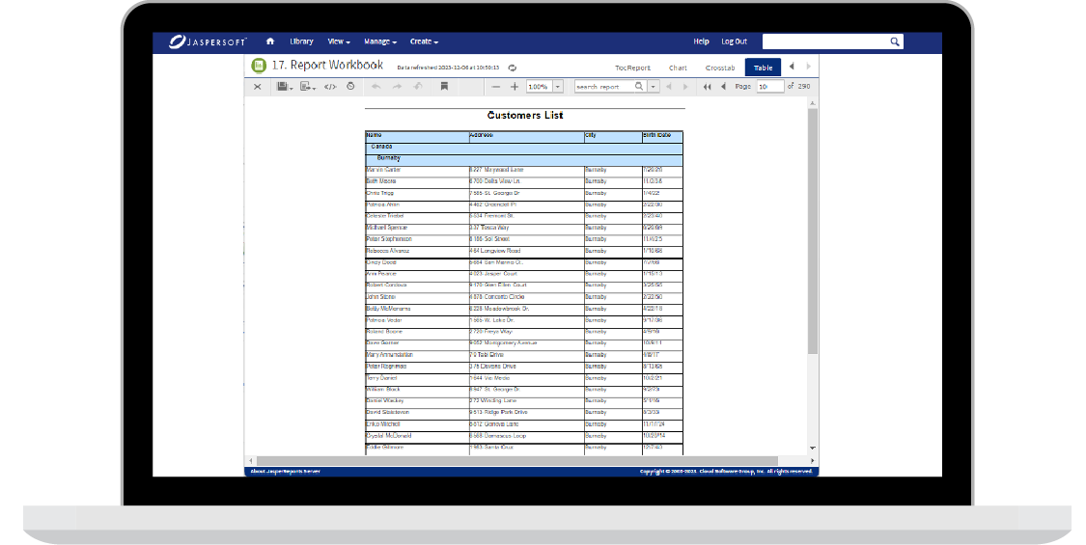This screenshot has width=1086, height=545.
Task: Click the Name column header
Action: [417, 136]
